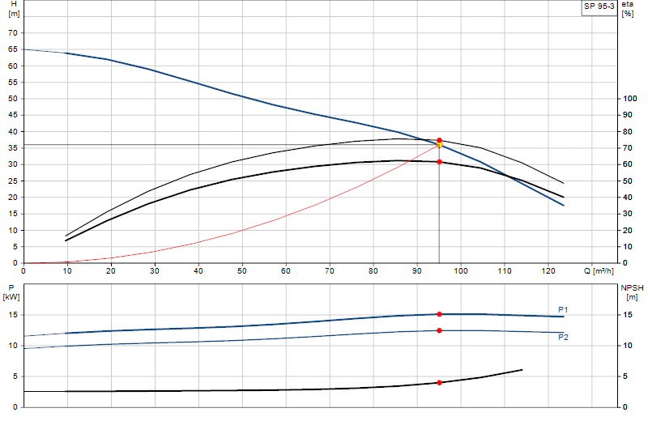
Task: Click the 110 tick on the flow axis
Action: tap(505, 271)
